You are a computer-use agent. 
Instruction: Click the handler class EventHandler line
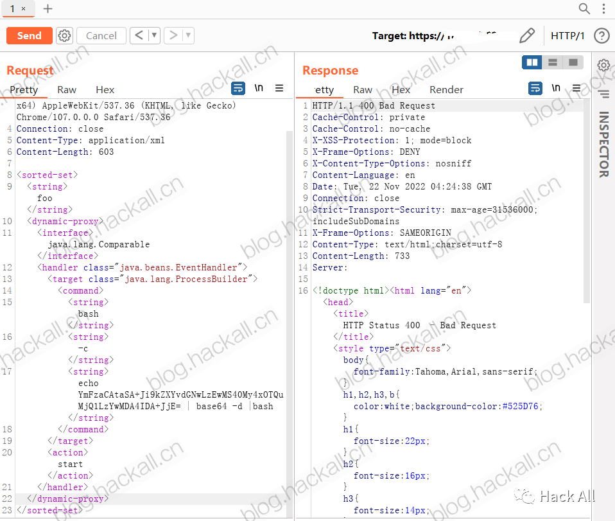coord(143,267)
